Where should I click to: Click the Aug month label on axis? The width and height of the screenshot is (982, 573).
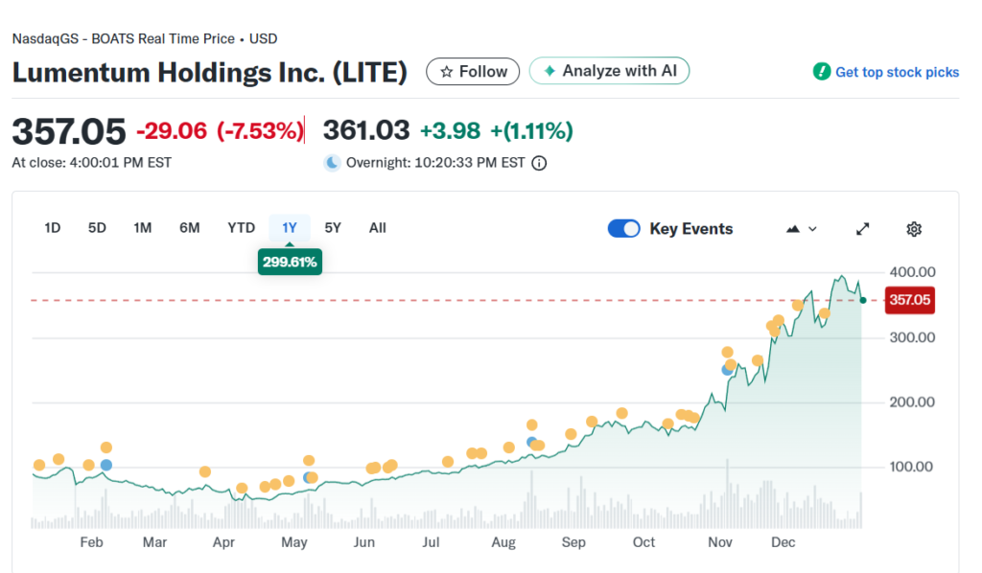tap(503, 542)
